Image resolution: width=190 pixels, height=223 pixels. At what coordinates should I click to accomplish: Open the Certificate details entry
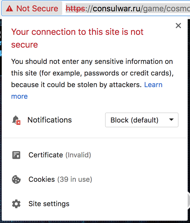[x=46, y=155]
